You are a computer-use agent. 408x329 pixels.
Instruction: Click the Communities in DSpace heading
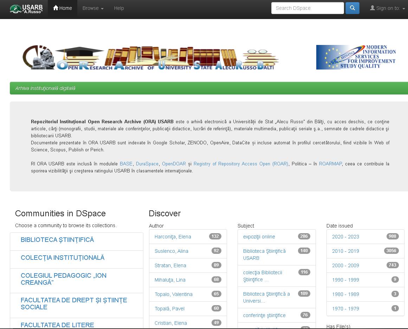pyautogui.click(x=60, y=213)
